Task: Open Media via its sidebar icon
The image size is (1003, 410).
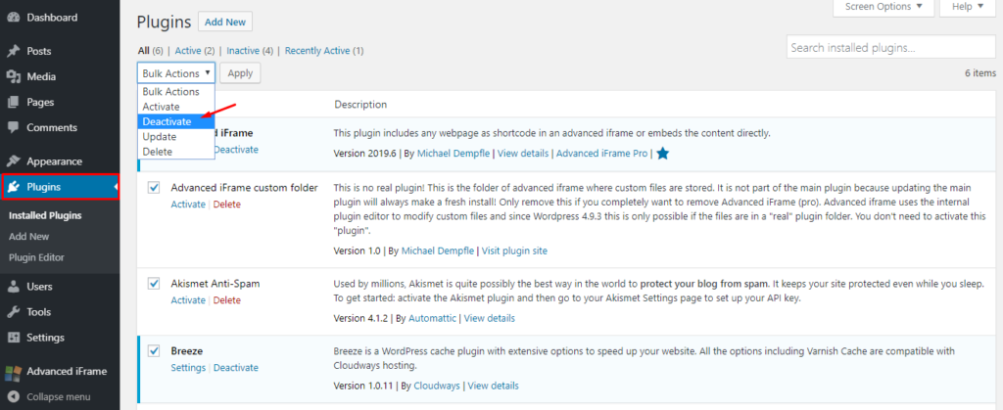Action: (14, 76)
